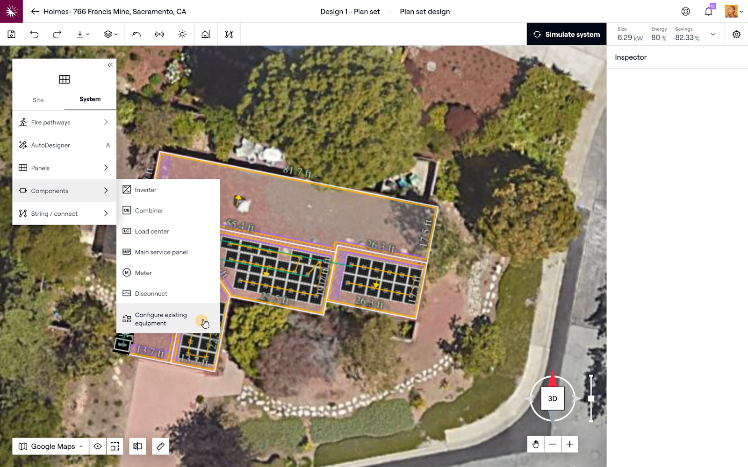The height and width of the screenshot is (467, 748).
Task: Click the vertical tilt slider handle
Action: click(591, 398)
